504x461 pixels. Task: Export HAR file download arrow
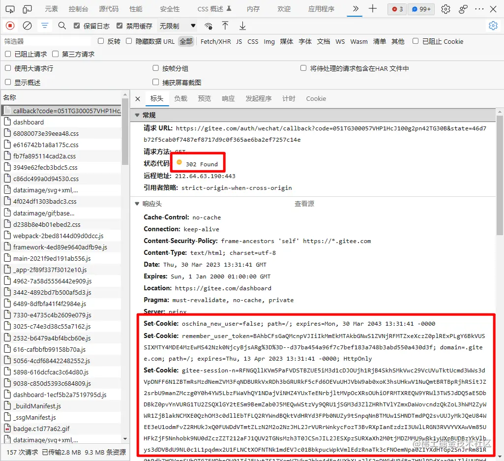pos(243,26)
